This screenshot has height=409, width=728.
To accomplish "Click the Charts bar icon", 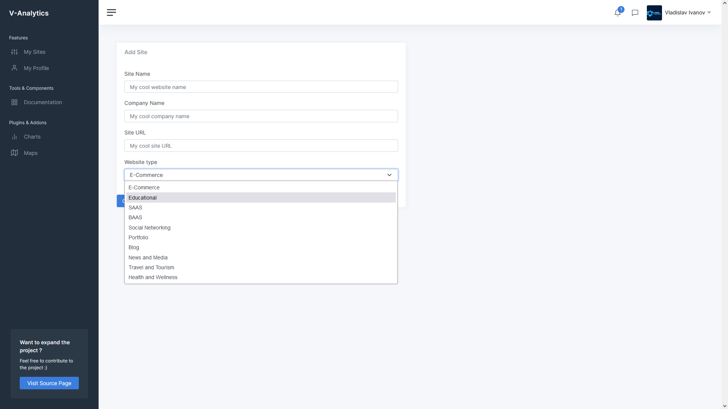I will pyautogui.click(x=14, y=137).
